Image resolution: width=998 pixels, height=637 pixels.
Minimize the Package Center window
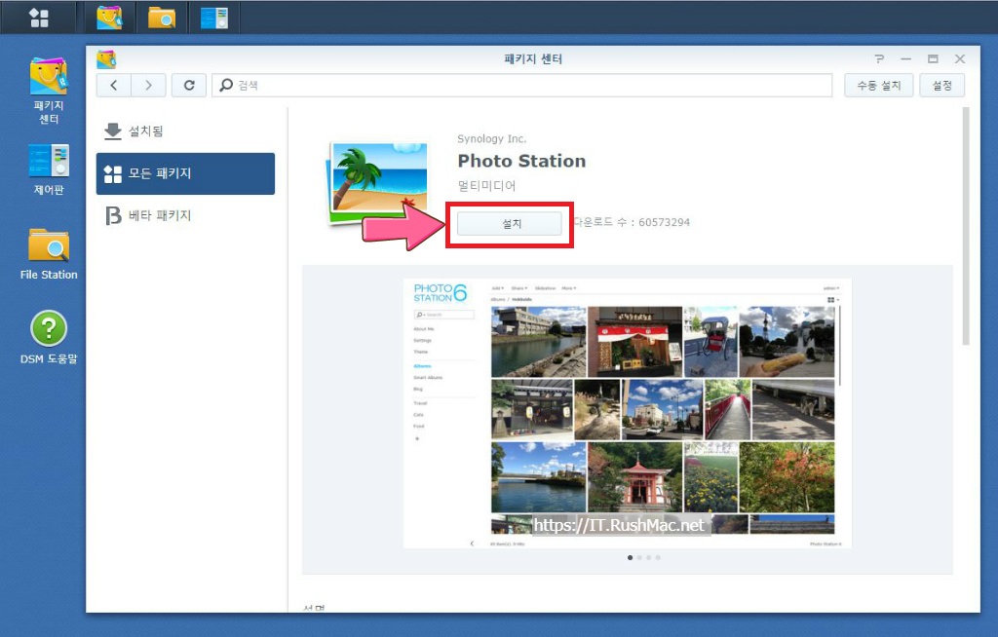(905, 59)
